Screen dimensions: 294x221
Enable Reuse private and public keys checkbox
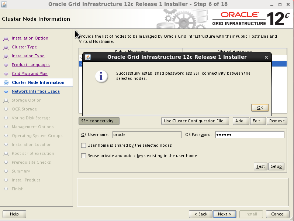84,156
